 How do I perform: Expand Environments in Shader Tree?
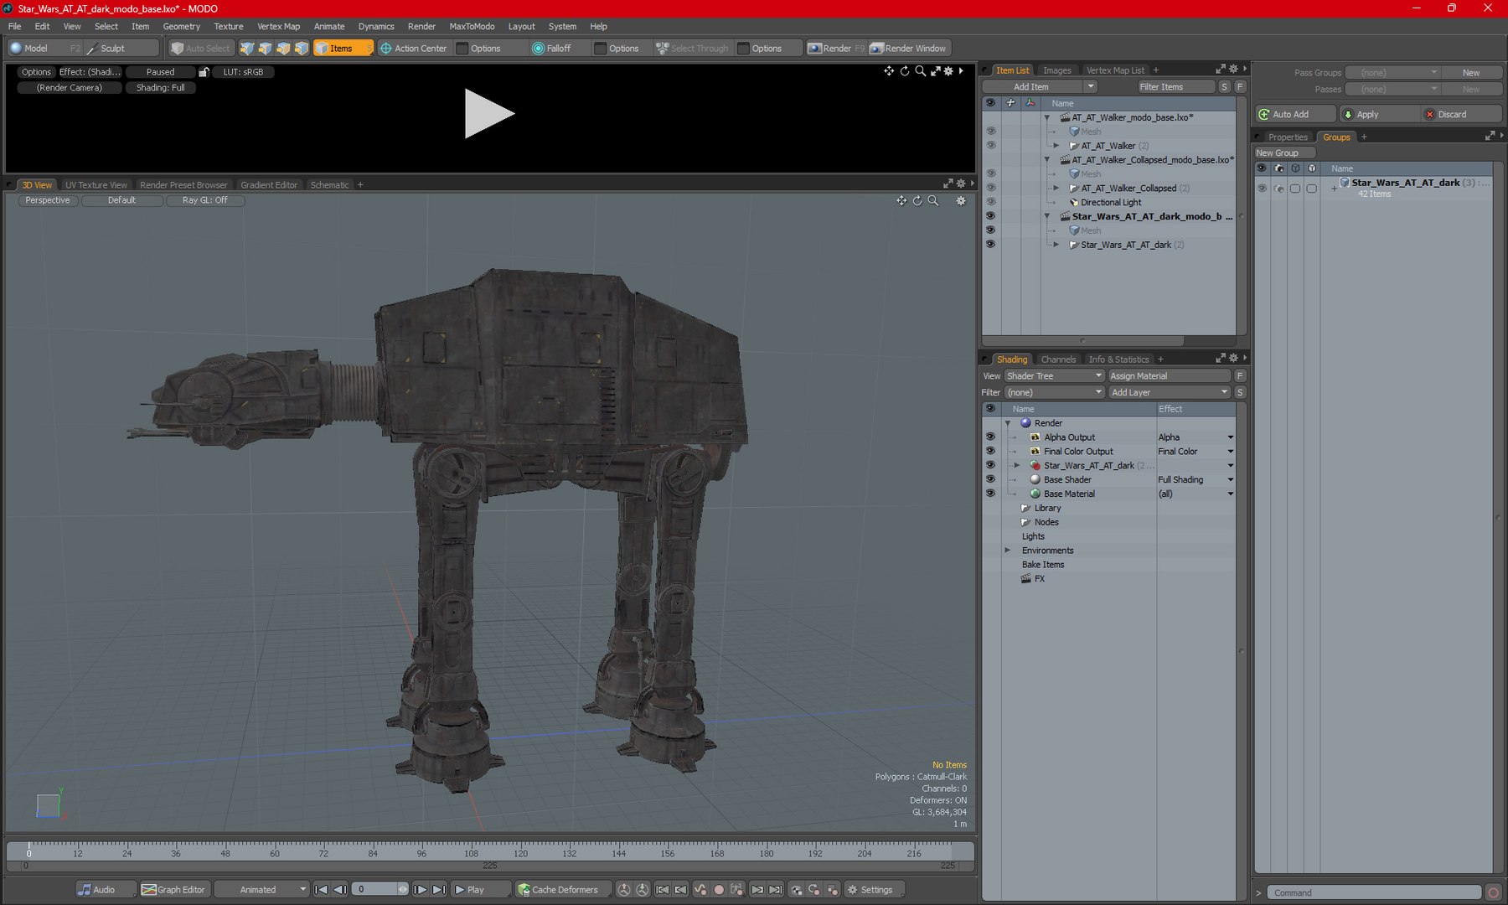[x=1008, y=551]
